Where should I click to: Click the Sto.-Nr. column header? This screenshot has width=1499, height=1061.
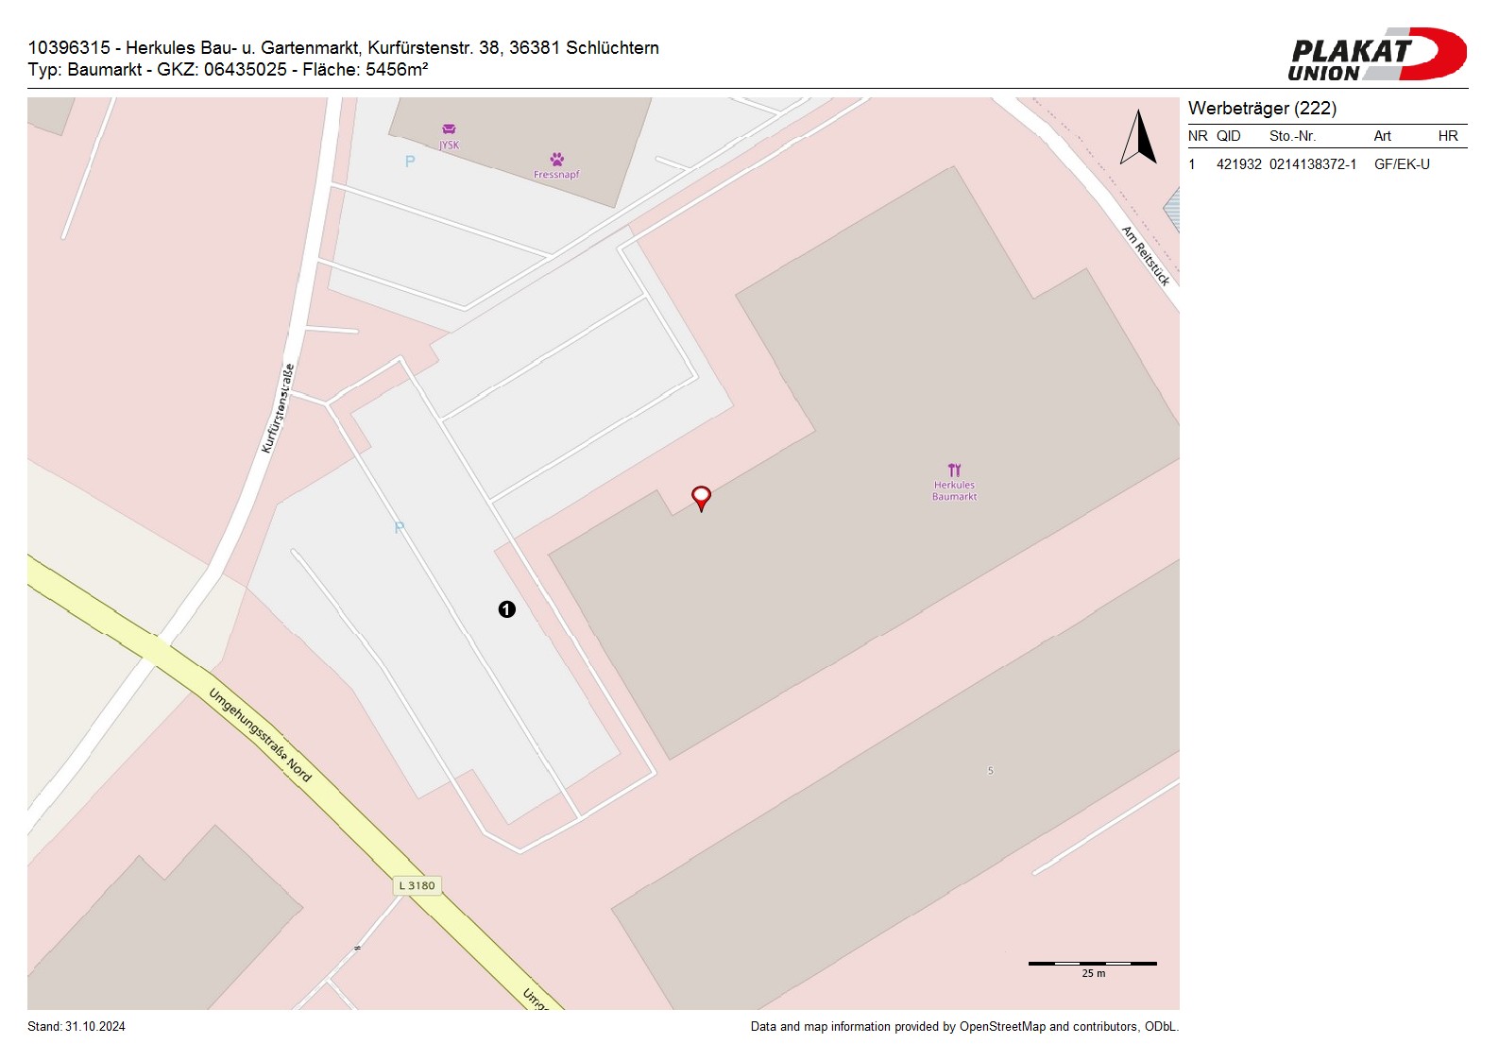coord(1292,136)
